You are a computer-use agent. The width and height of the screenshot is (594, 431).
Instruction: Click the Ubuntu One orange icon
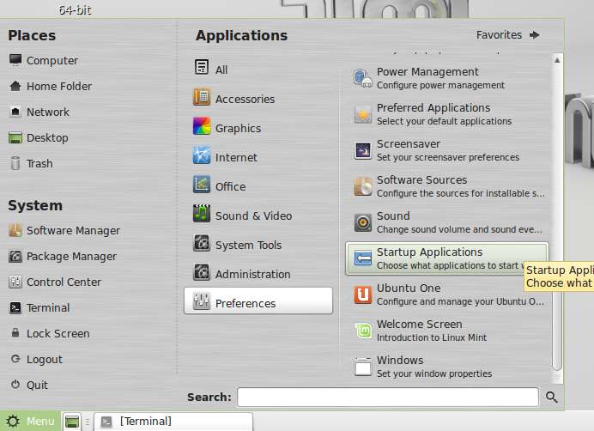point(362,294)
